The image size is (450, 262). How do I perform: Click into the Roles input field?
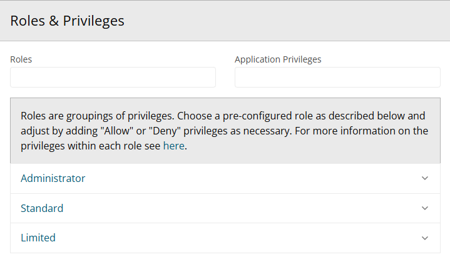pos(113,78)
